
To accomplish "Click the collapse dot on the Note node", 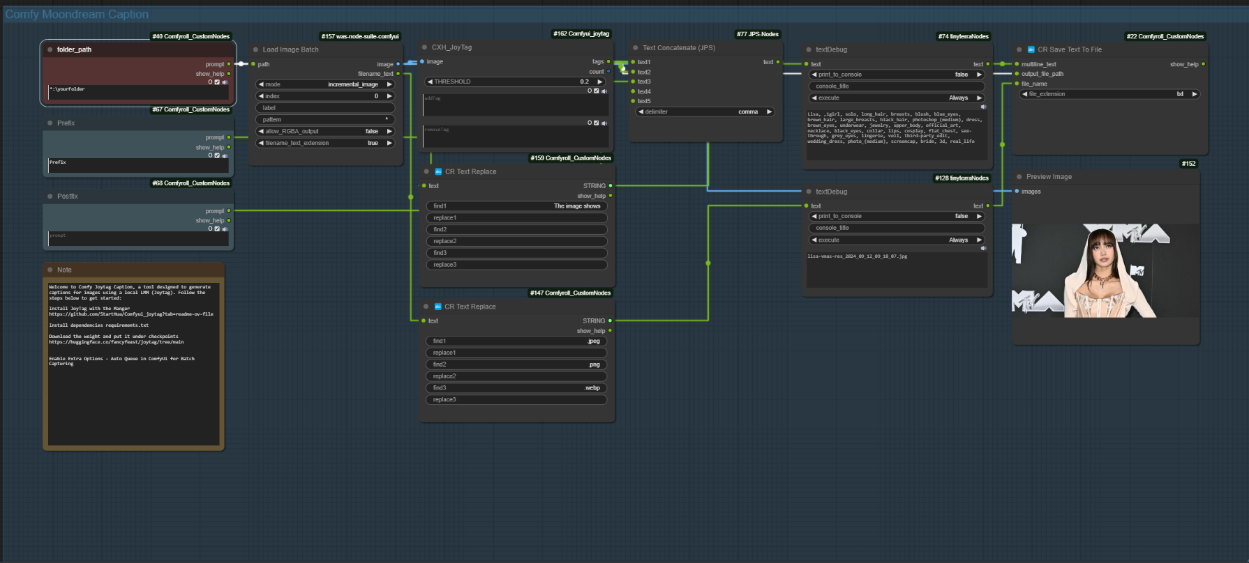I will coord(50,270).
